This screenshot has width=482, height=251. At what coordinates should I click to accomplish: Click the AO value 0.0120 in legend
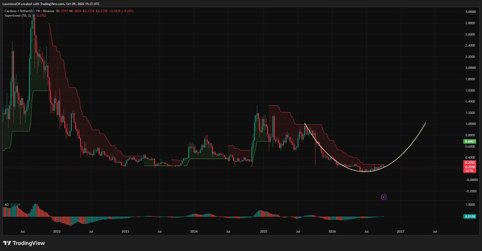[x=15, y=205]
